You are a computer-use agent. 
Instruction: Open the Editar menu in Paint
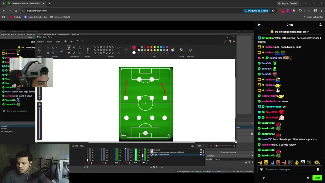click(50, 42)
